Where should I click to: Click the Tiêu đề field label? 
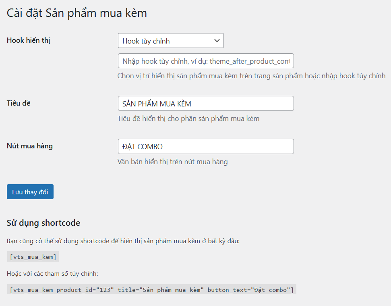19,103
